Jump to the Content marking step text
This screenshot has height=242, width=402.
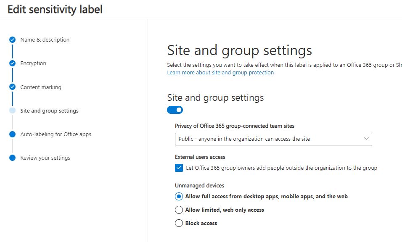tap(41, 87)
